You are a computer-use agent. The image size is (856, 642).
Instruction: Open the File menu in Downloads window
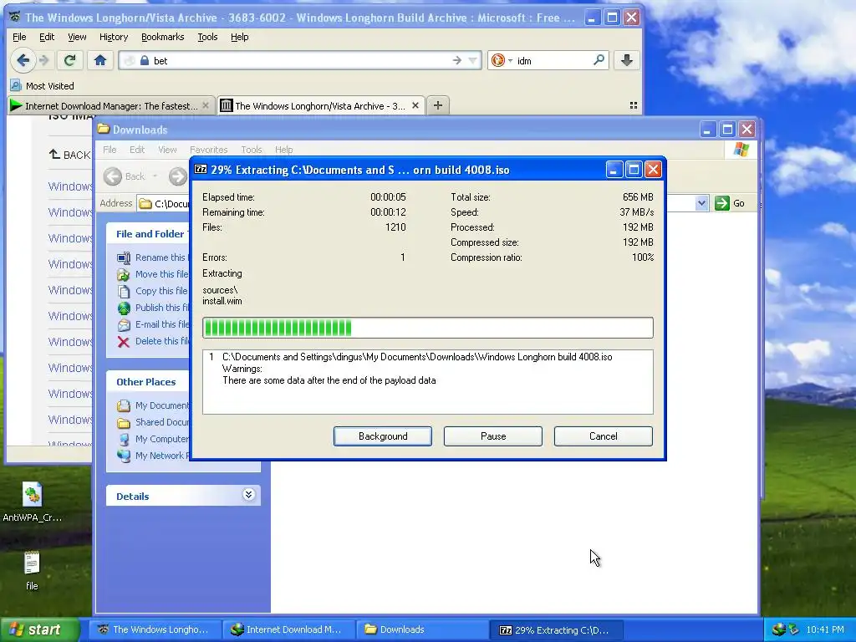(x=110, y=150)
